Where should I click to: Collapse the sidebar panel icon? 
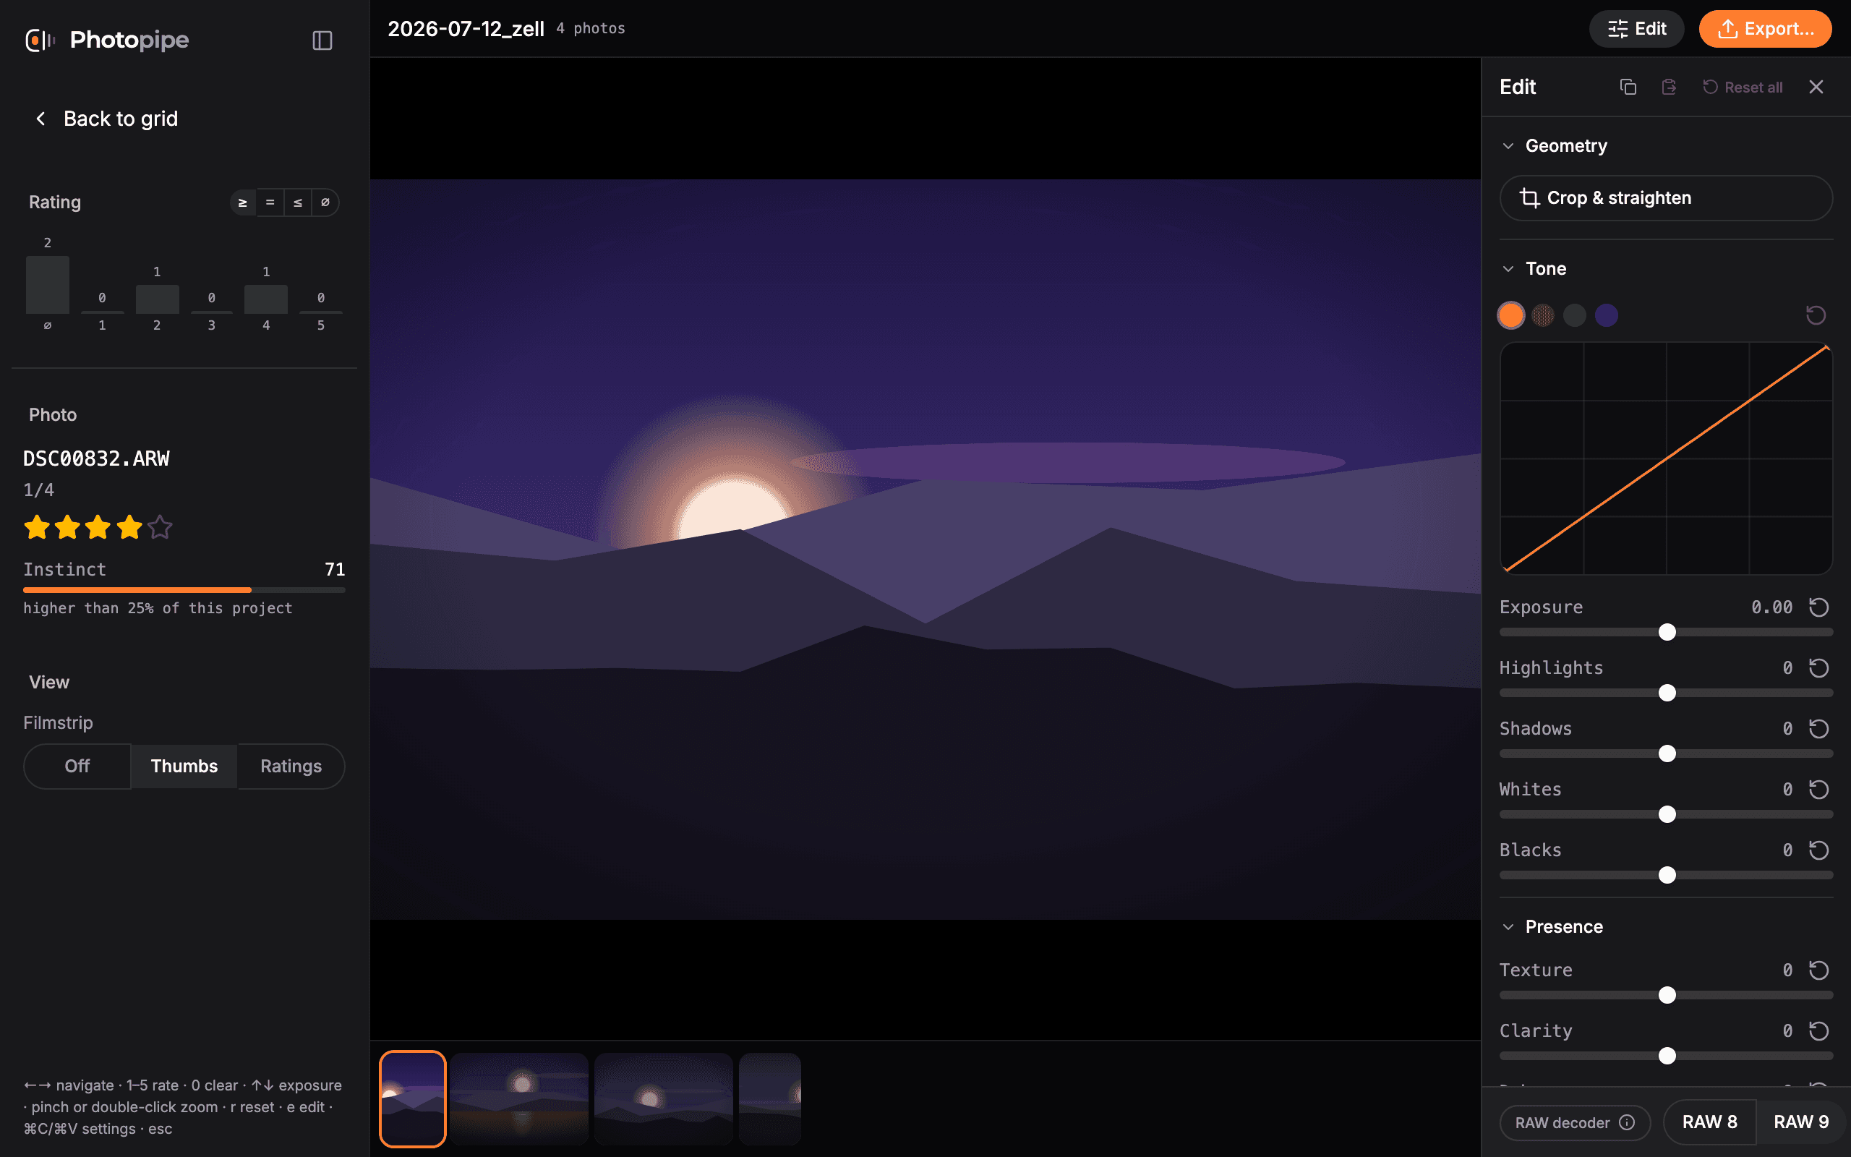322,40
